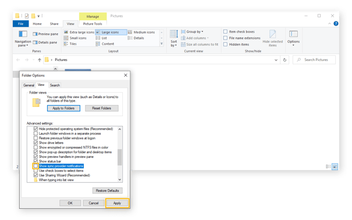Select Details layout

click(x=136, y=38)
